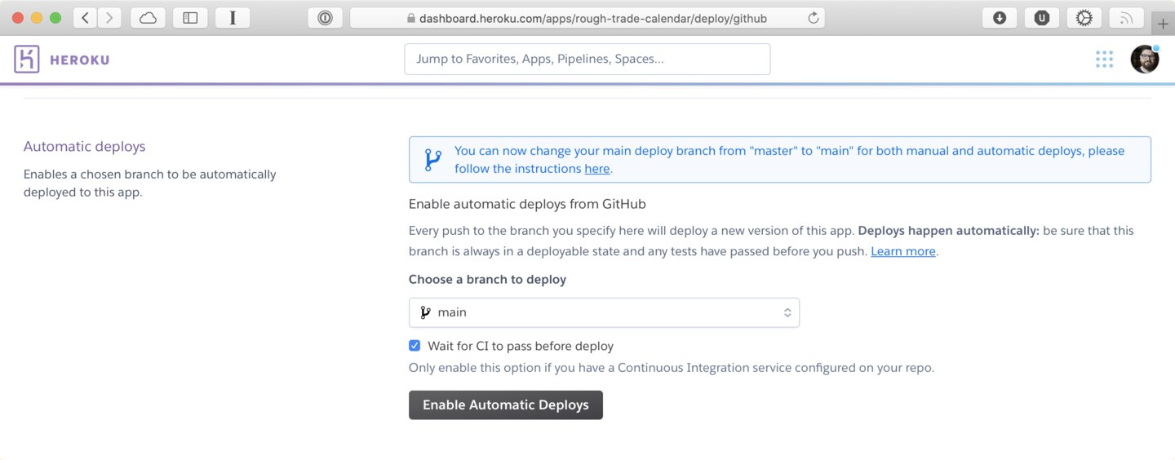Screen dimensions: 1175x460
Task: Click the RSS feed toolbar icon
Action: (1126, 18)
